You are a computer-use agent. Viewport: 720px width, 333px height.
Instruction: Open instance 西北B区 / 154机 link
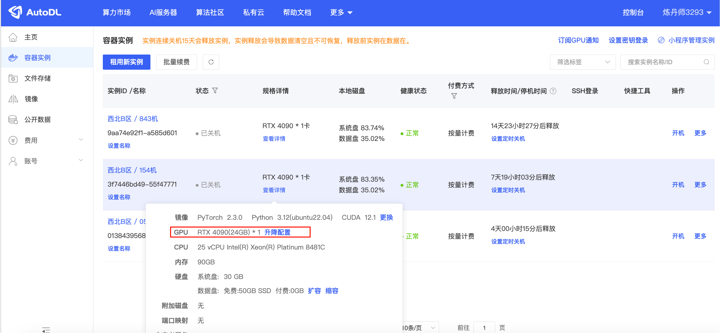[x=132, y=170]
